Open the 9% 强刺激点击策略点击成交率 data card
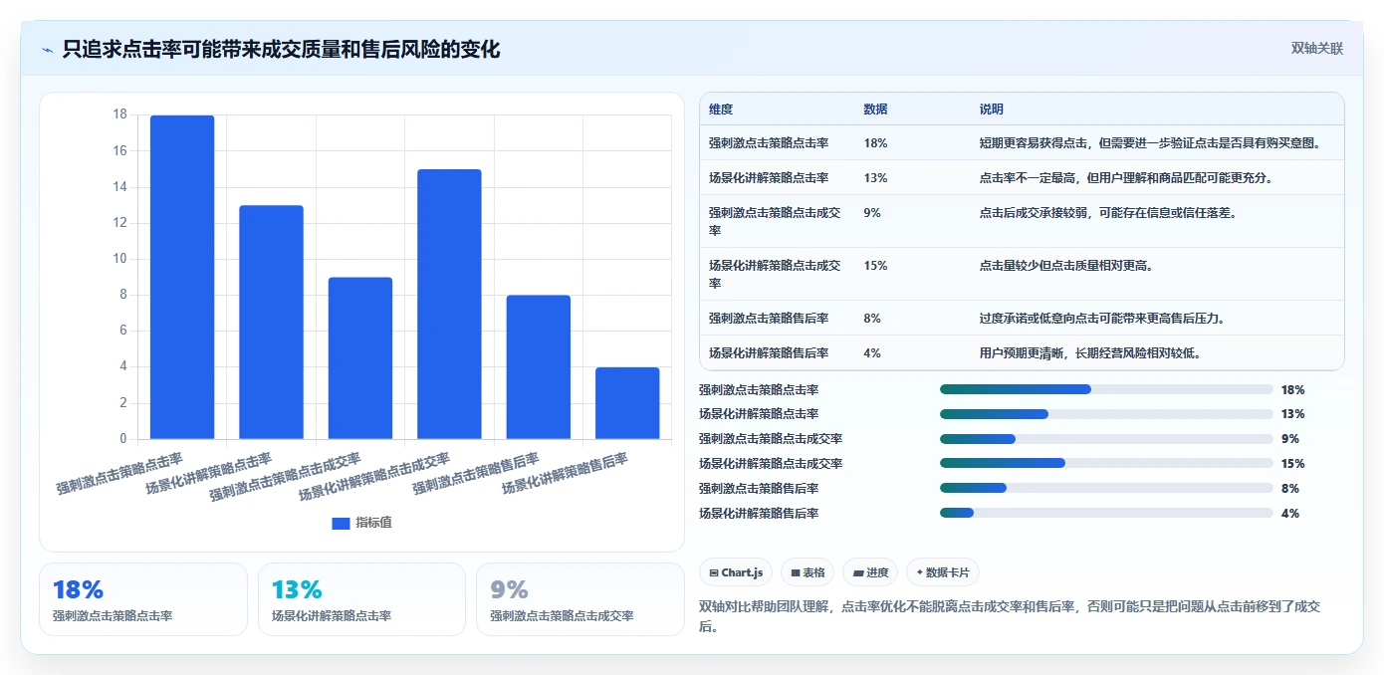Image resolution: width=1384 pixels, height=675 pixels. pos(580,599)
